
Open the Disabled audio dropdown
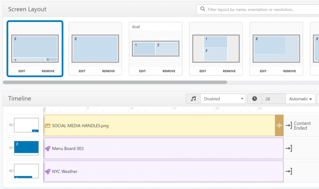223,99
